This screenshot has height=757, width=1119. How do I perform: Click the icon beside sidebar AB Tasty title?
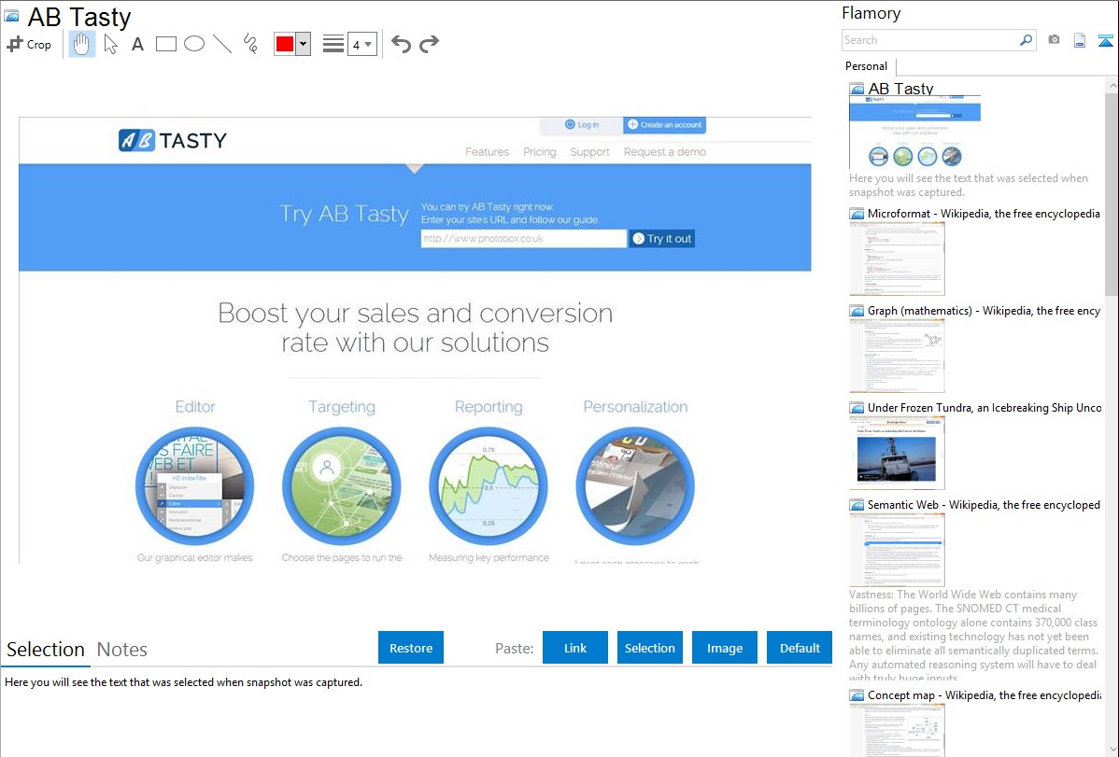click(x=857, y=89)
